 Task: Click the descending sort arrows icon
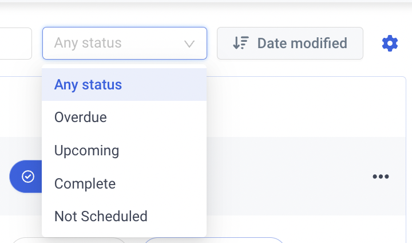coord(241,43)
